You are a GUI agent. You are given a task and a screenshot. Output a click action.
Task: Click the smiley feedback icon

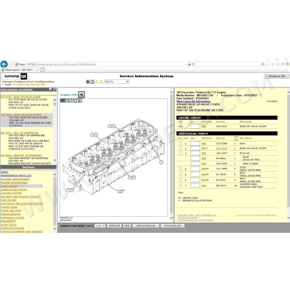[288, 64]
